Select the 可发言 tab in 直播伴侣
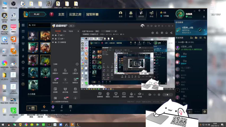This screenshot has height=127, width=226. pyautogui.click(x=71, y=31)
